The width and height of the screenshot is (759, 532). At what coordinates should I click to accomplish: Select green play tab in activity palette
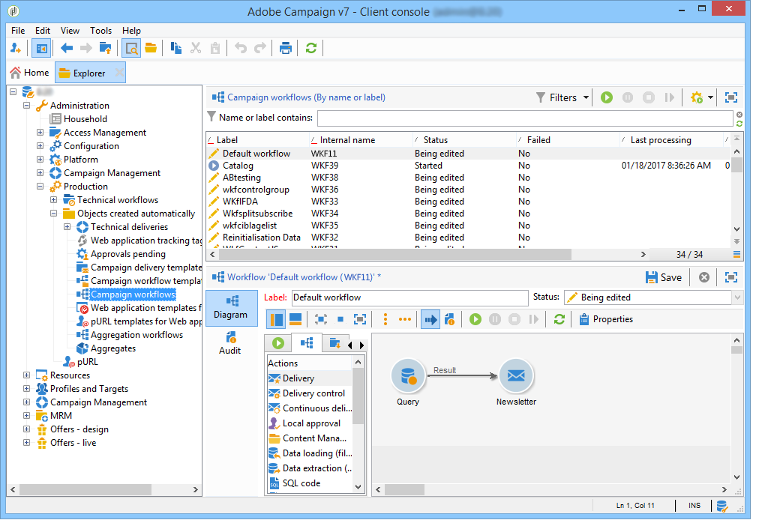(x=277, y=343)
